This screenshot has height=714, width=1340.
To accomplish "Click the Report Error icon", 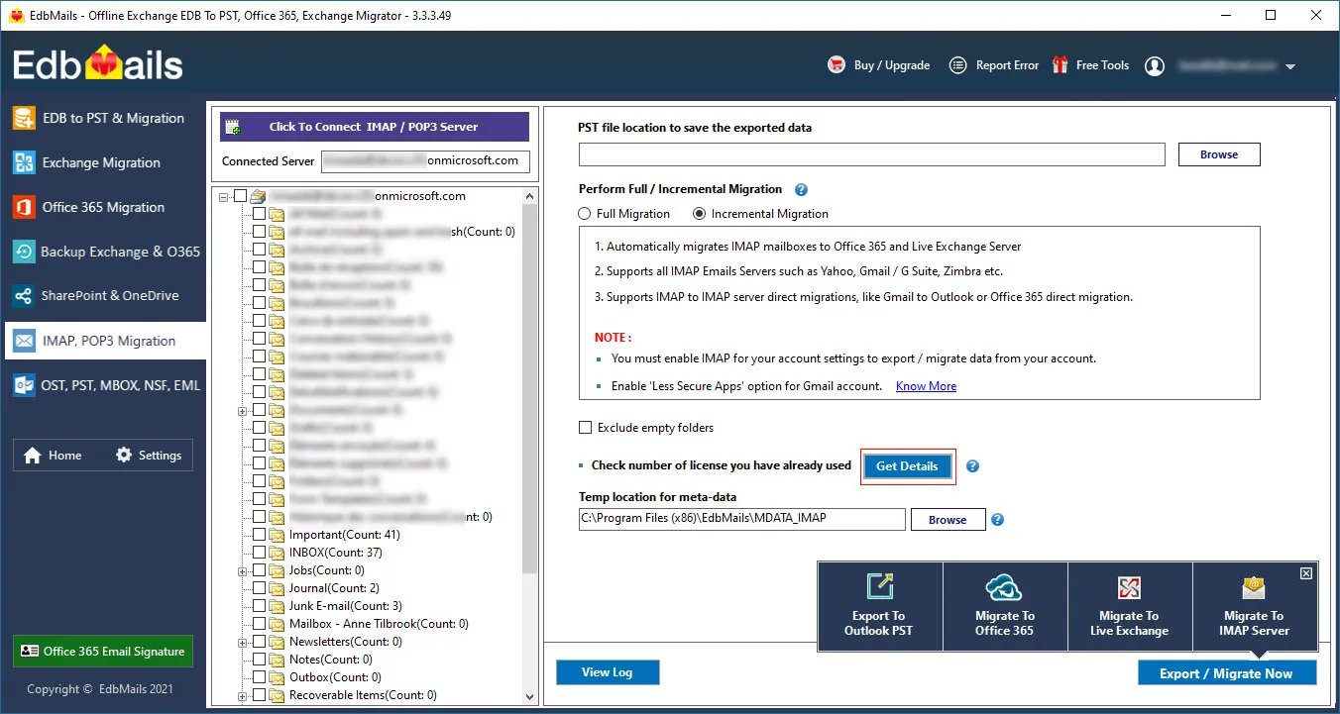I will 958,65.
